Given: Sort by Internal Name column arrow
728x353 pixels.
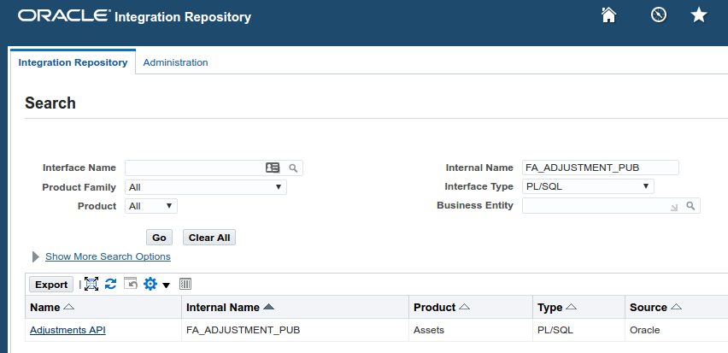Looking at the screenshot, I should pos(268,307).
